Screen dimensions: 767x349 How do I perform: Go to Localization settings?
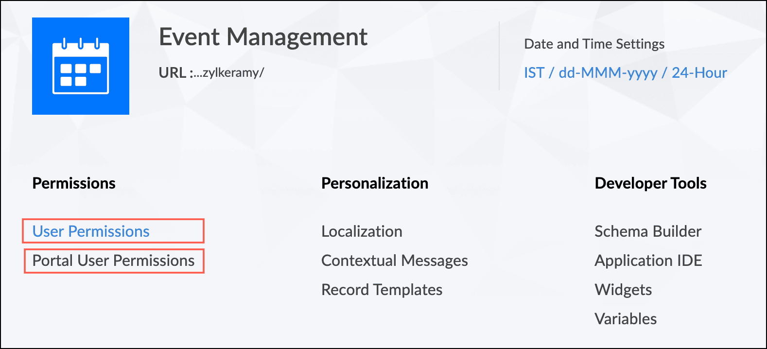tap(362, 231)
